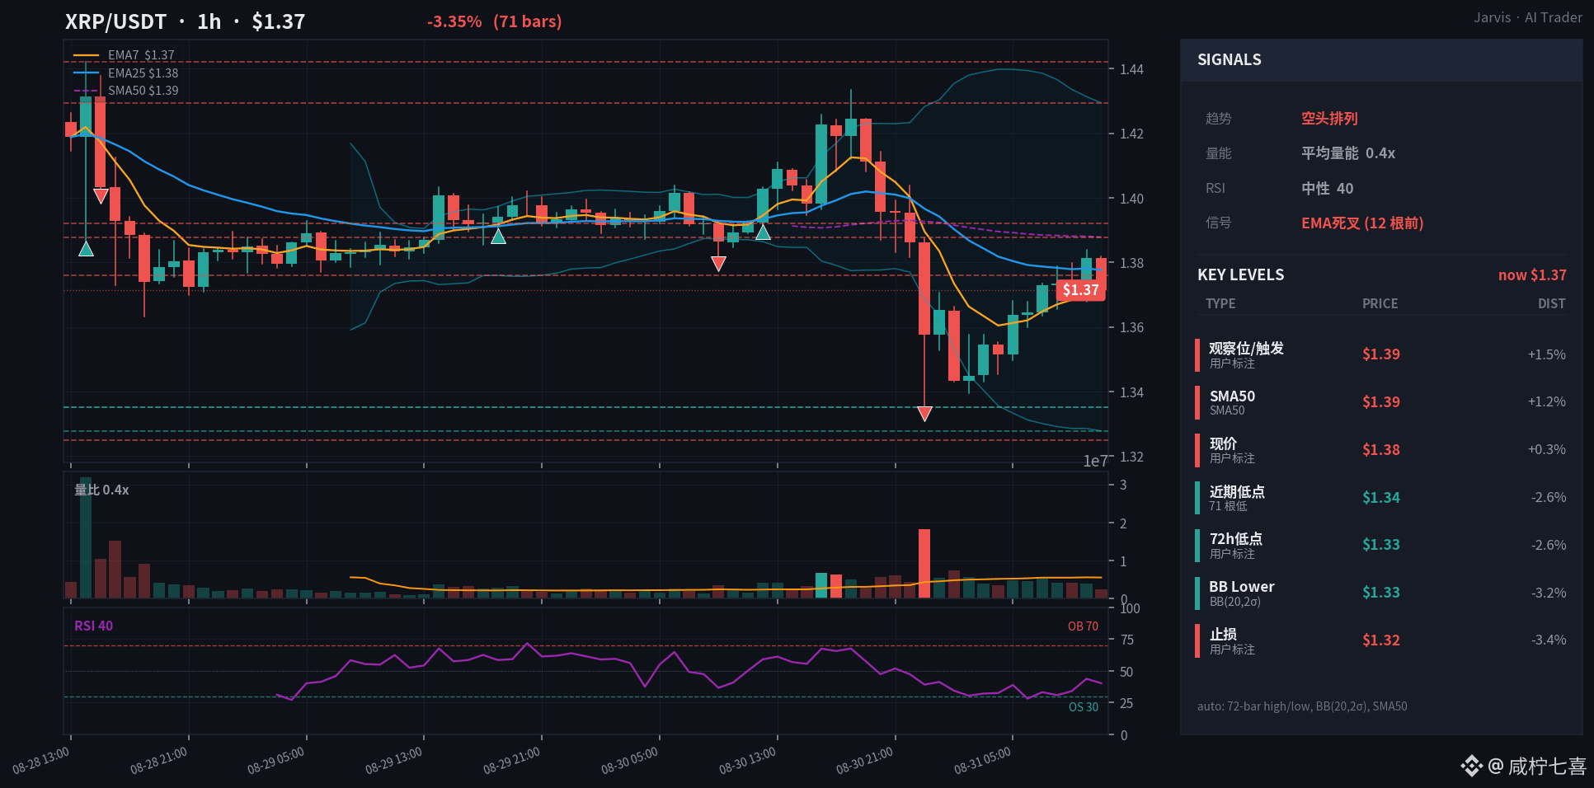The image size is (1594, 788).
Task: Click the -3.2% distance in BB Lower row
Action: point(1549,593)
